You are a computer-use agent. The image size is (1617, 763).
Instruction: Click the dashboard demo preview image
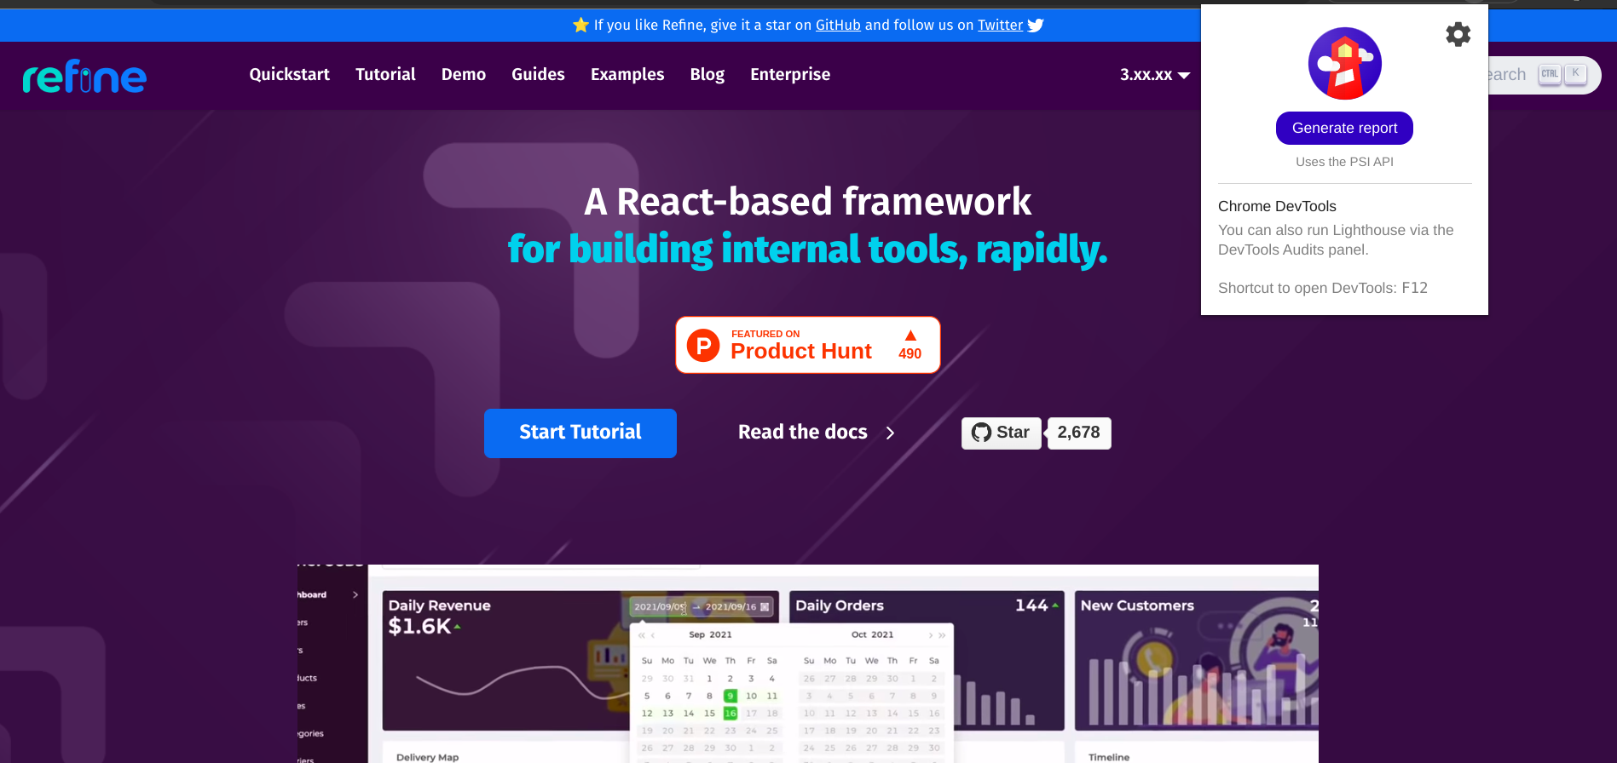[808, 663]
